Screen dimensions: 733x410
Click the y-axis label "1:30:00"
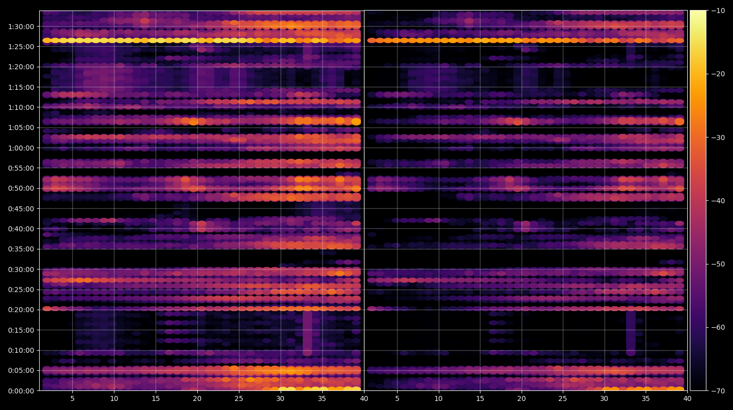click(x=21, y=27)
